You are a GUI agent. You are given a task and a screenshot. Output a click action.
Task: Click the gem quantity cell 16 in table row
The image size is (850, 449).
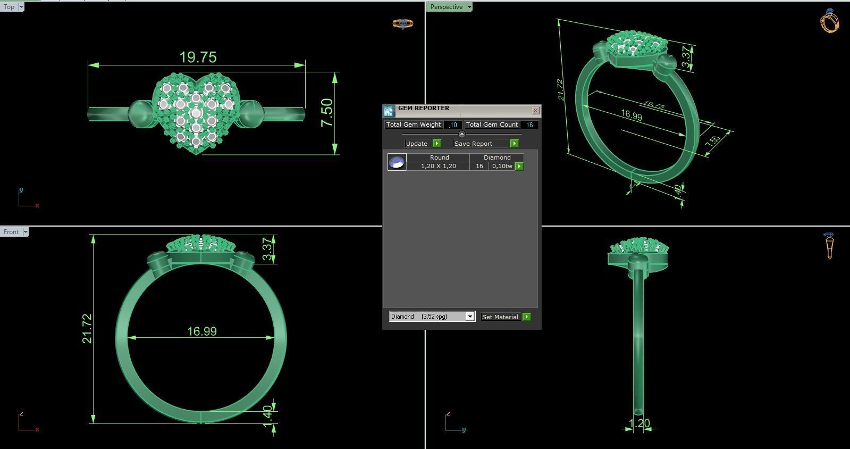(x=479, y=166)
